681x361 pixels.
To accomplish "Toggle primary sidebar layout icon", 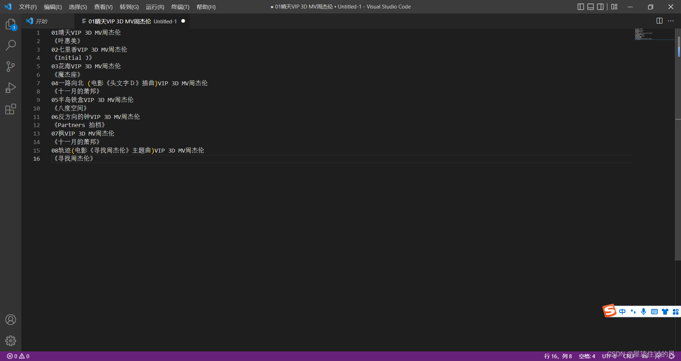I will (x=581, y=7).
